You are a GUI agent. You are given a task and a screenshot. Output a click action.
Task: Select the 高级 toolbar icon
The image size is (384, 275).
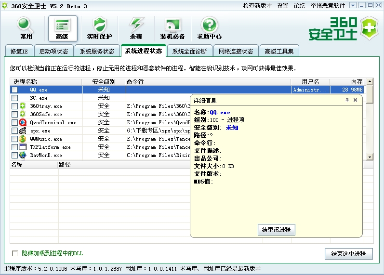63,28
